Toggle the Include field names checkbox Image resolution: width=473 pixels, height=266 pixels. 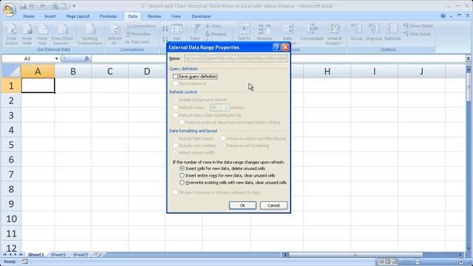pyautogui.click(x=175, y=138)
